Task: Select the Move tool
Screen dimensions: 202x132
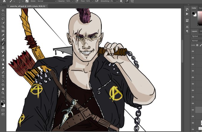Action: tap(3, 10)
